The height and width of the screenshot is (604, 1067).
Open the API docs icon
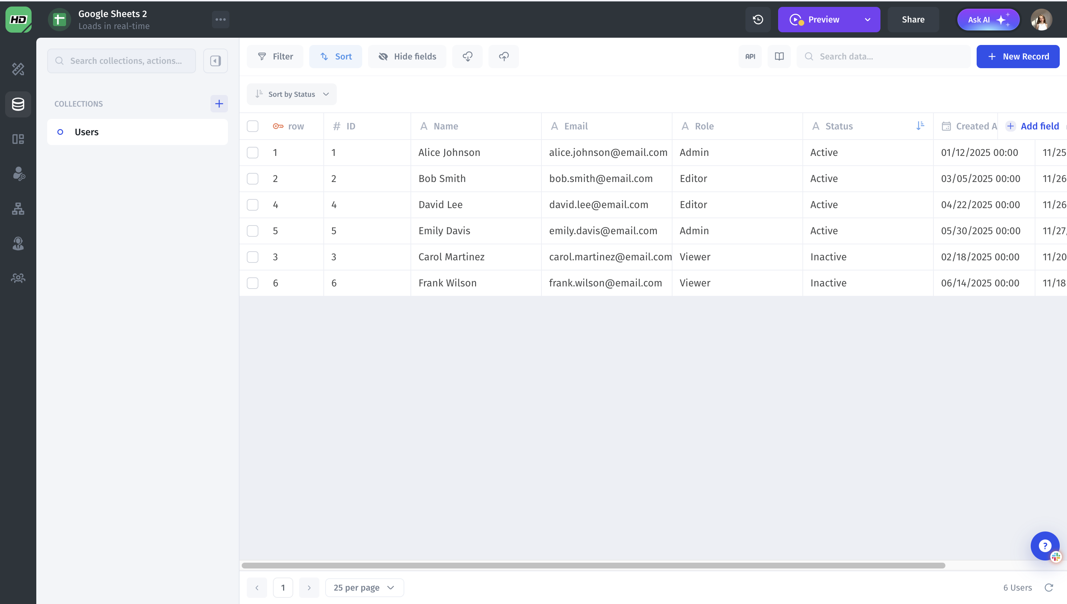(750, 57)
